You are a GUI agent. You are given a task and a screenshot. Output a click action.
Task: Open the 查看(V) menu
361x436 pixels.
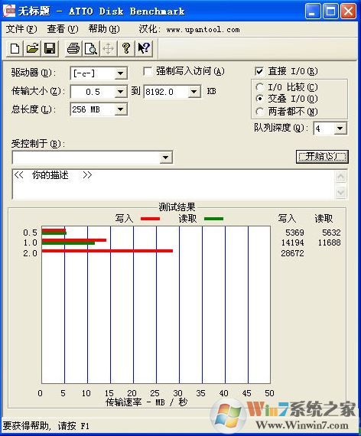pos(62,29)
